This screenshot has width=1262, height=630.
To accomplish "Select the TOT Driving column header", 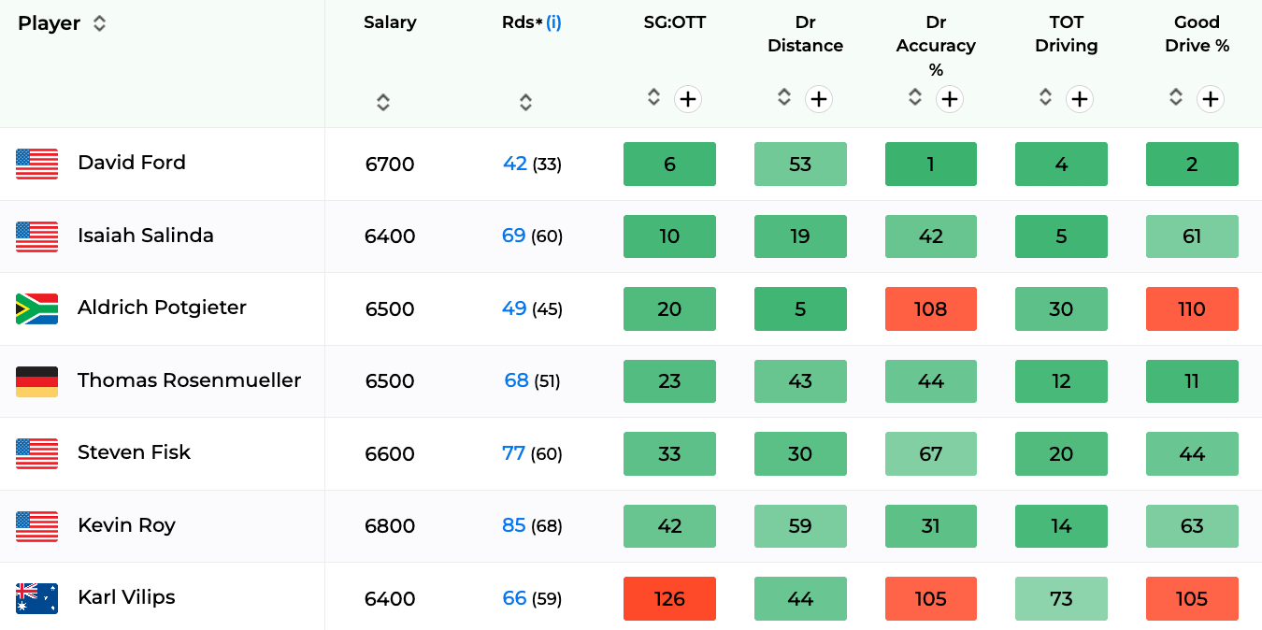I will pos(1066,34).
